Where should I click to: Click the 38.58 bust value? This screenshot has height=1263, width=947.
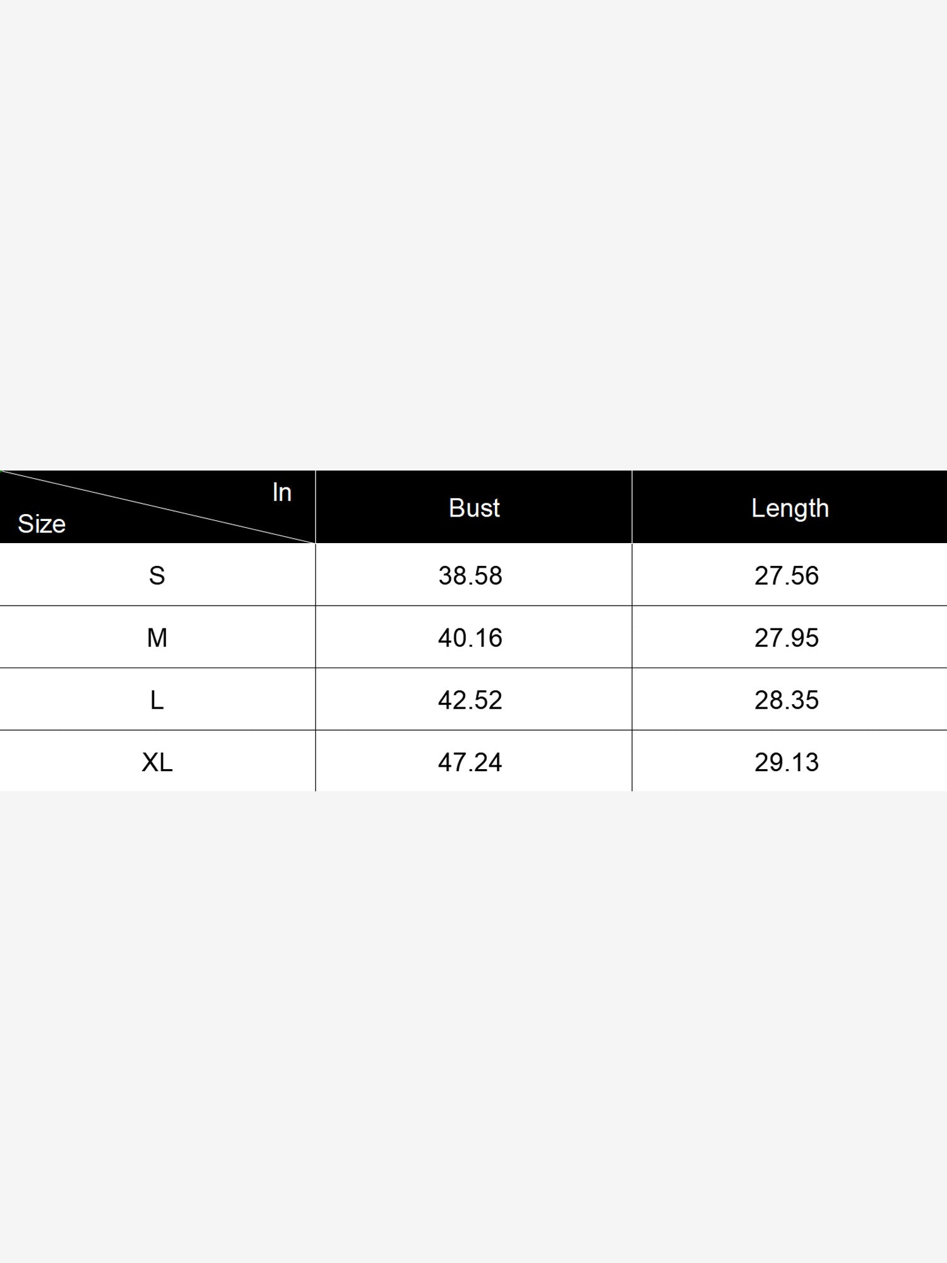[470, 576]
